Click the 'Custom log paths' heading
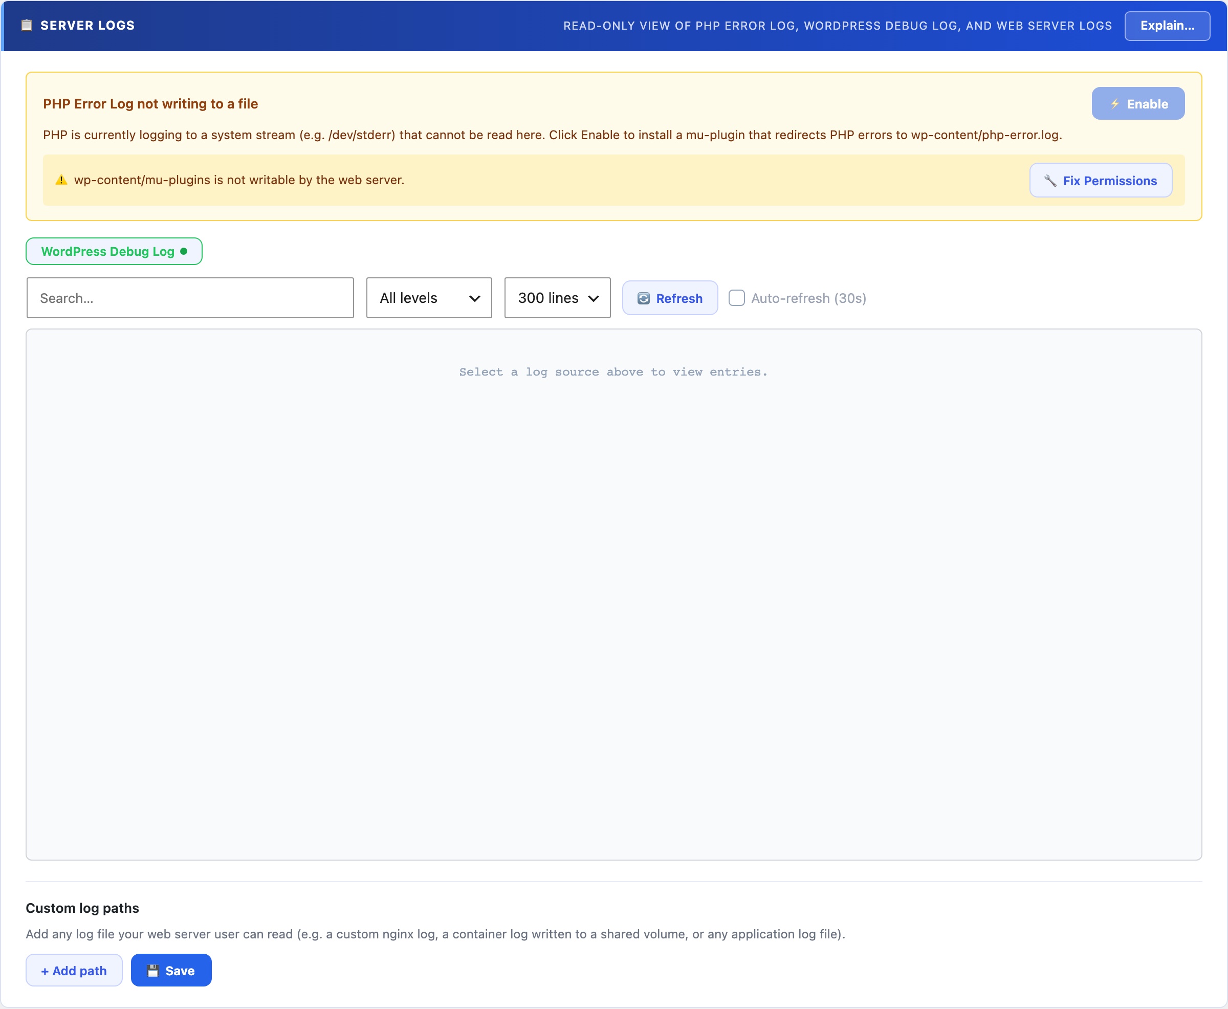The image size is (1228, 1009). point(82,908)
